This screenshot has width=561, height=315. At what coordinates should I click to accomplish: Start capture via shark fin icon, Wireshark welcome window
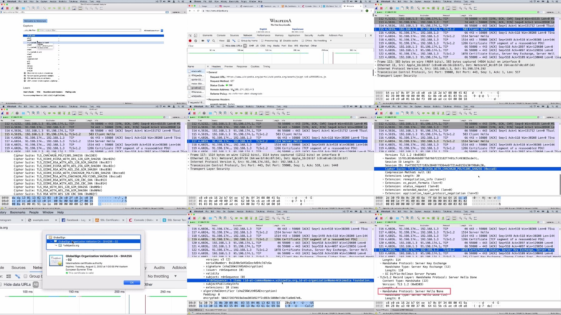point(2,8)
